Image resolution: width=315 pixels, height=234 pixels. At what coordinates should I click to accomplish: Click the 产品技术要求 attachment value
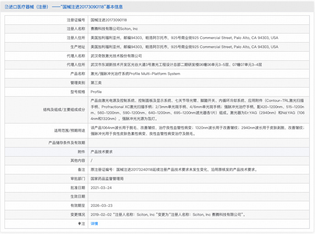coord(101,152)
